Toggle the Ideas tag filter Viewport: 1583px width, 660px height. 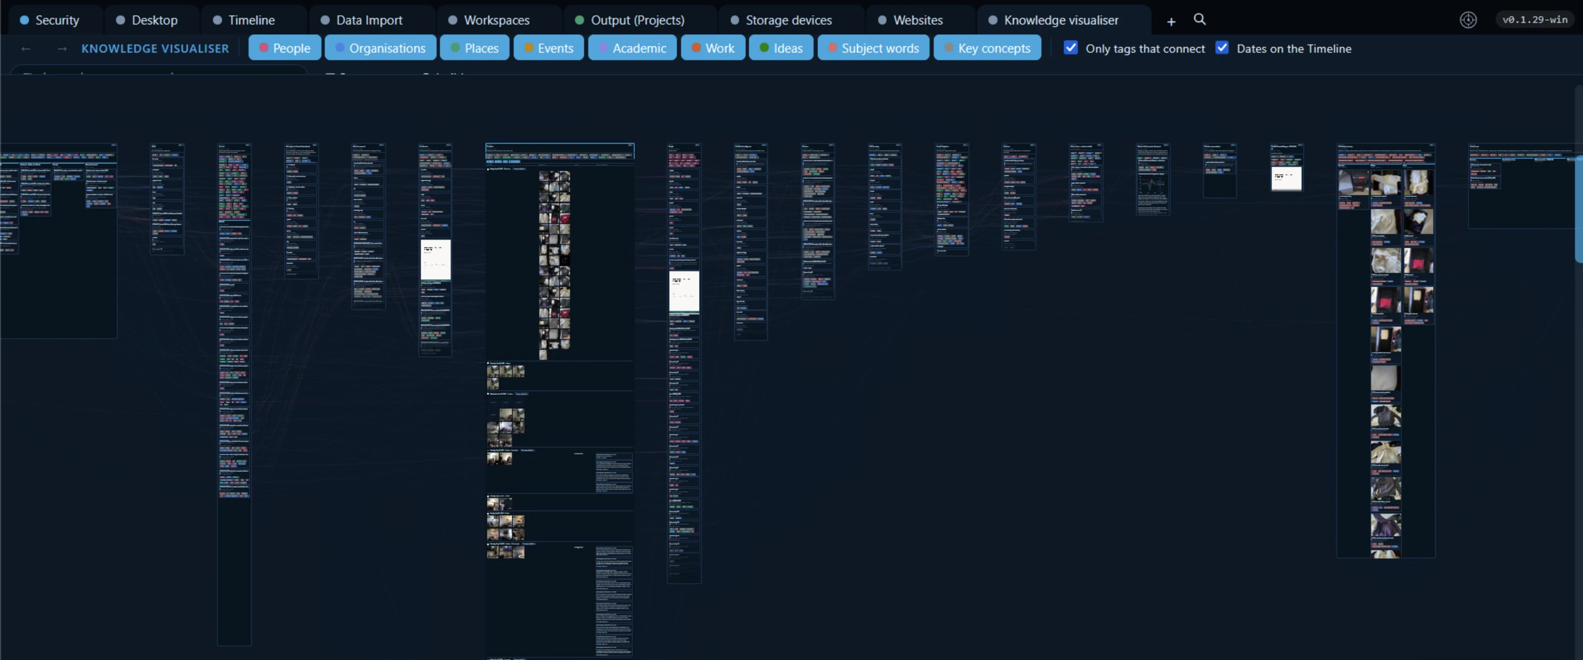(781, 48)
